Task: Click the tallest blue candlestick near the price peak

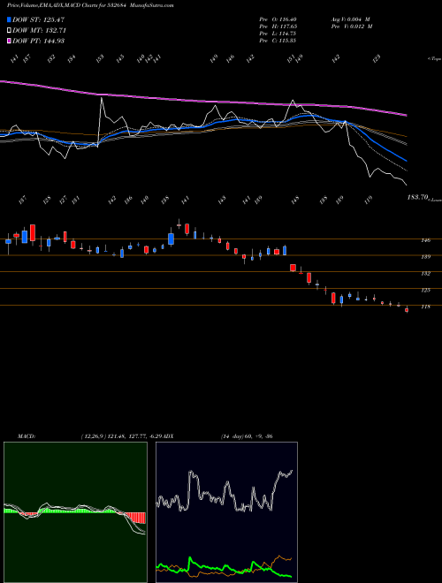Action: pos(171,238)
